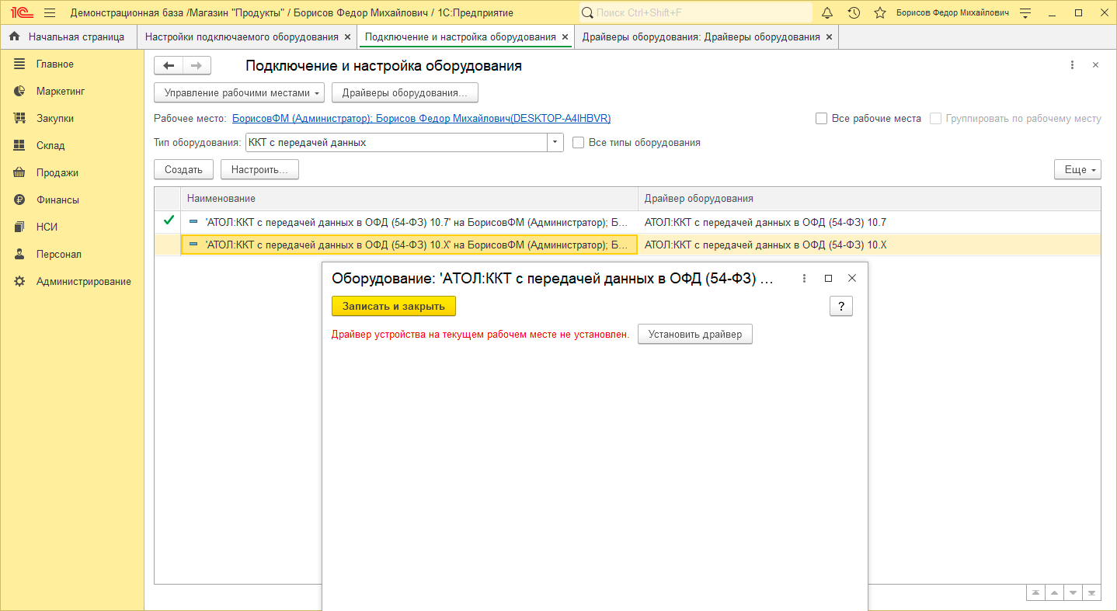Open the 1C main menu hamburger icon
This screenshot has width=1117, height=611.
pos(50,12)
